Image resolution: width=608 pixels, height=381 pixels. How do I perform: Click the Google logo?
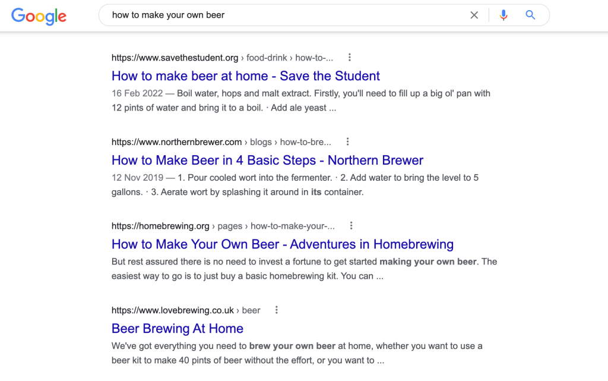[x=39, y=16]
